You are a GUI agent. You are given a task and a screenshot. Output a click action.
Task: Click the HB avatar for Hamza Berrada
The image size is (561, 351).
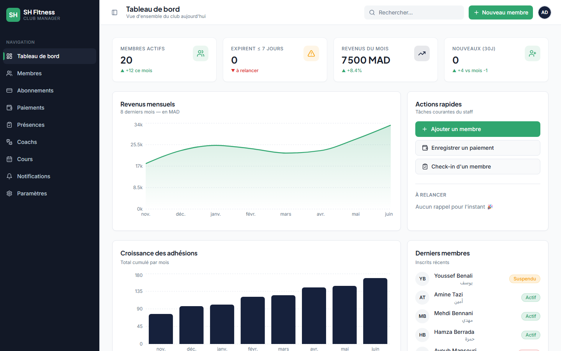pos(422,335)
